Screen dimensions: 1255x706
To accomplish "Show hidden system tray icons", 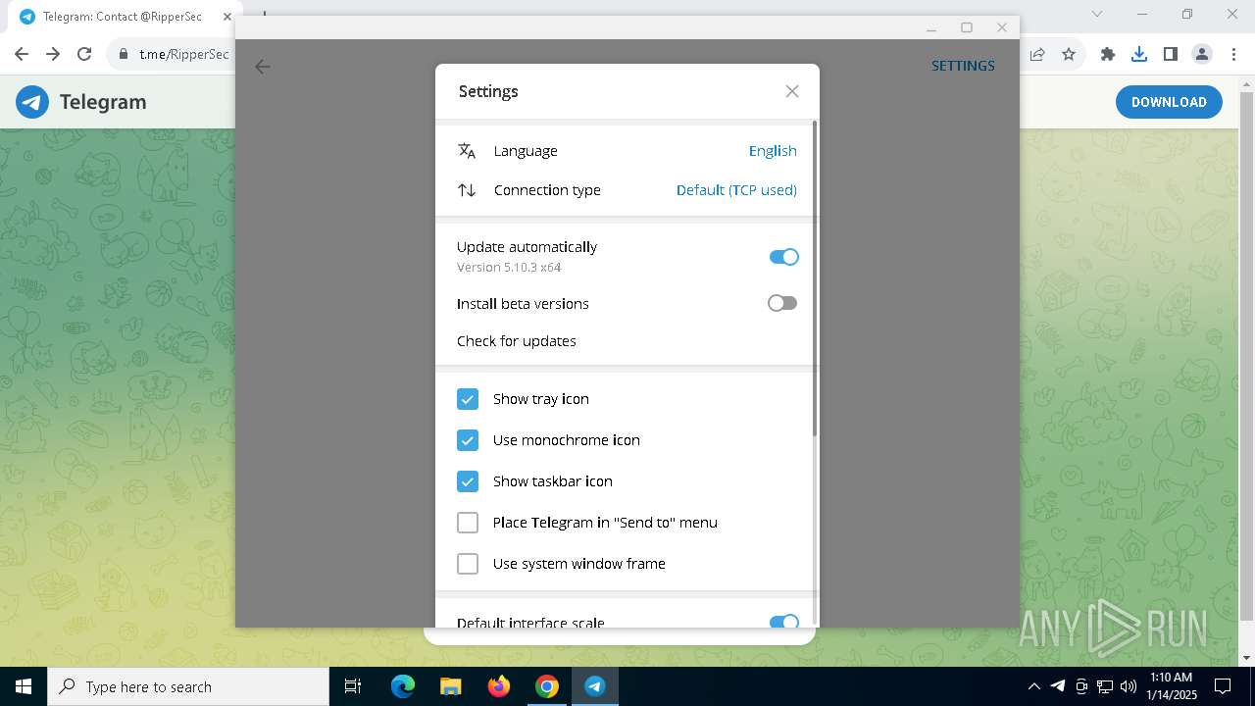I will pyautogui.click(x=1033, y=686).
